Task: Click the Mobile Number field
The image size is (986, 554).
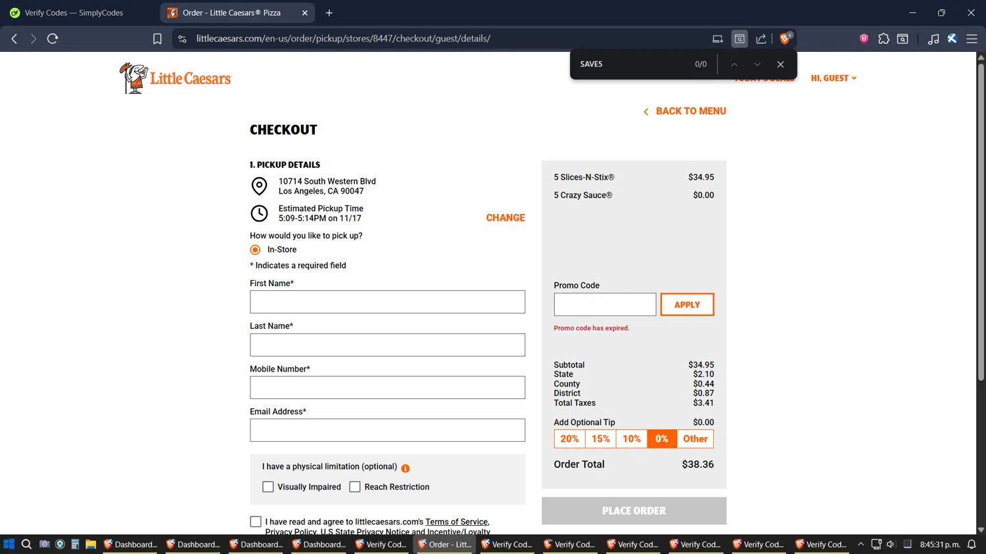Action: pos(387,388)
